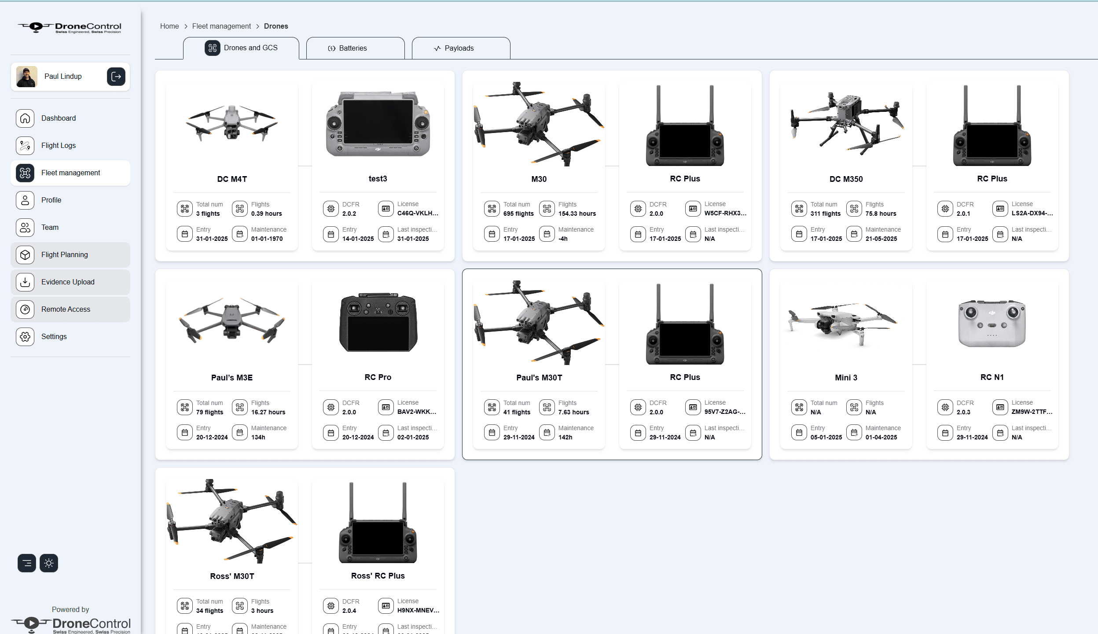Toggle the light/dark theme sun button

(x=49, y=563)
